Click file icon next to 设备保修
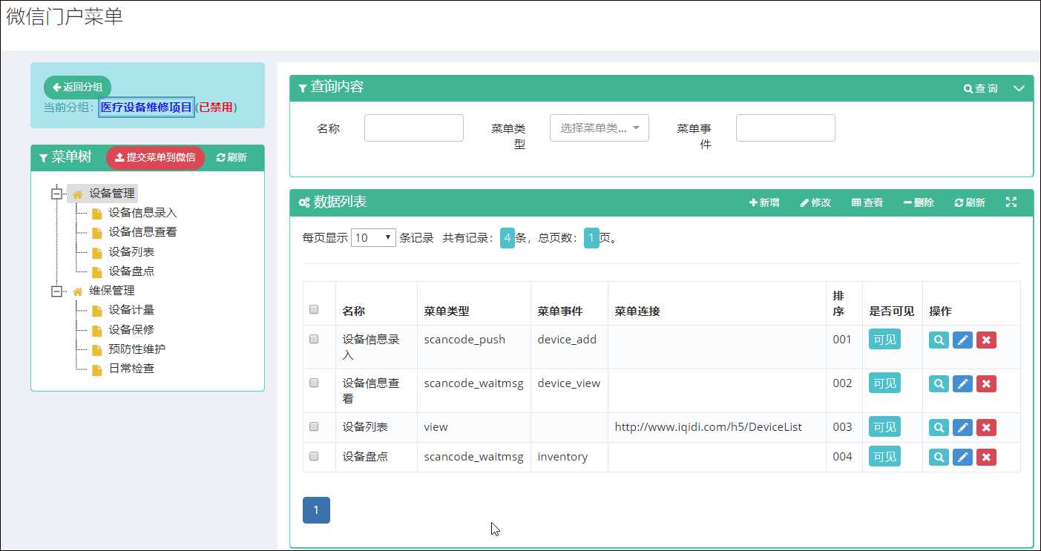Image resolution: width=1041 pixels, height=551 pixels. coord(96,330)
